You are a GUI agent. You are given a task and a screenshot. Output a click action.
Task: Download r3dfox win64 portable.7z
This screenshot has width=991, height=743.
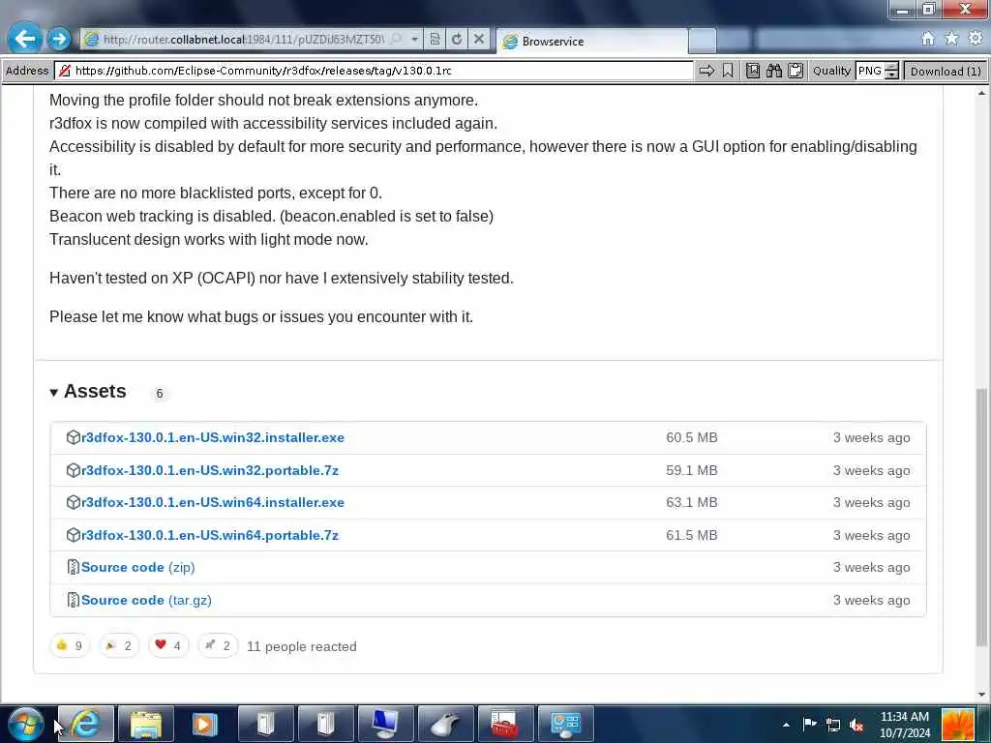click(210, 535)
